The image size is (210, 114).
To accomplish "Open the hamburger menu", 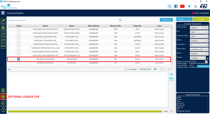I will point(3,13).
